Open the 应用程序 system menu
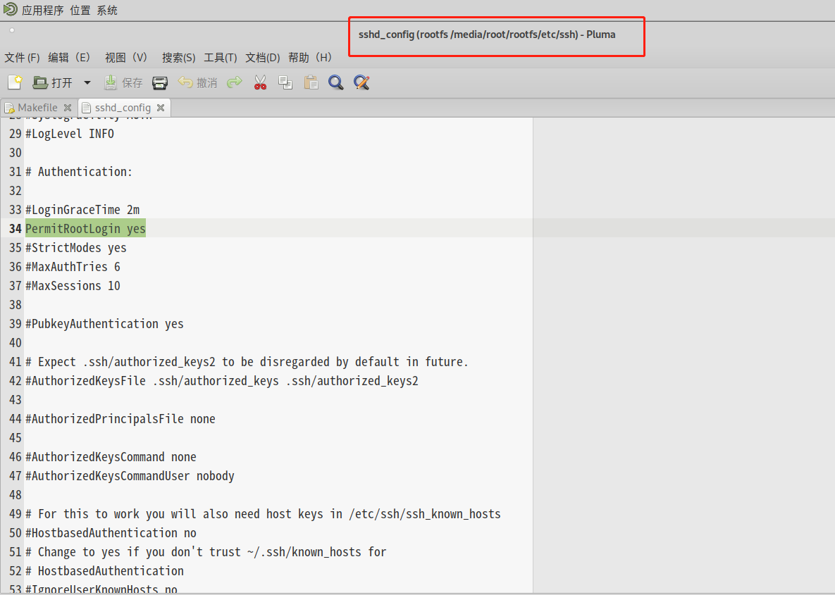The width and height of the screenshot is (835, 595). coord(42,10)
